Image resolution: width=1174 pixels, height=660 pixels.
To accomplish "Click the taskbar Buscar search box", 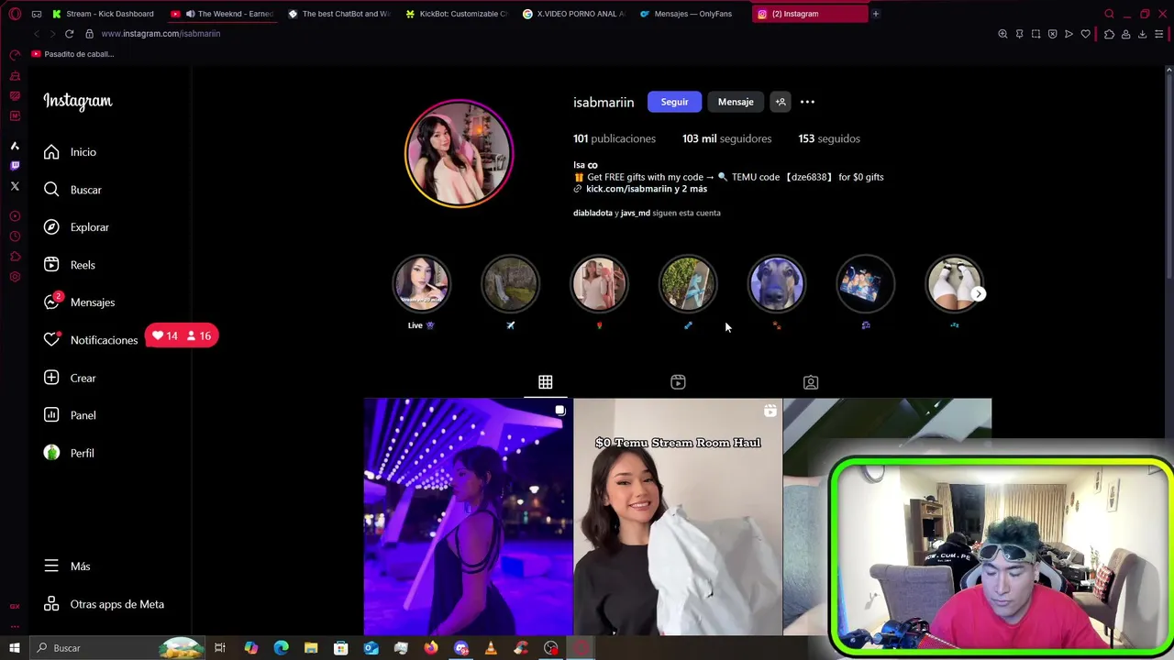I will [117, 648].
